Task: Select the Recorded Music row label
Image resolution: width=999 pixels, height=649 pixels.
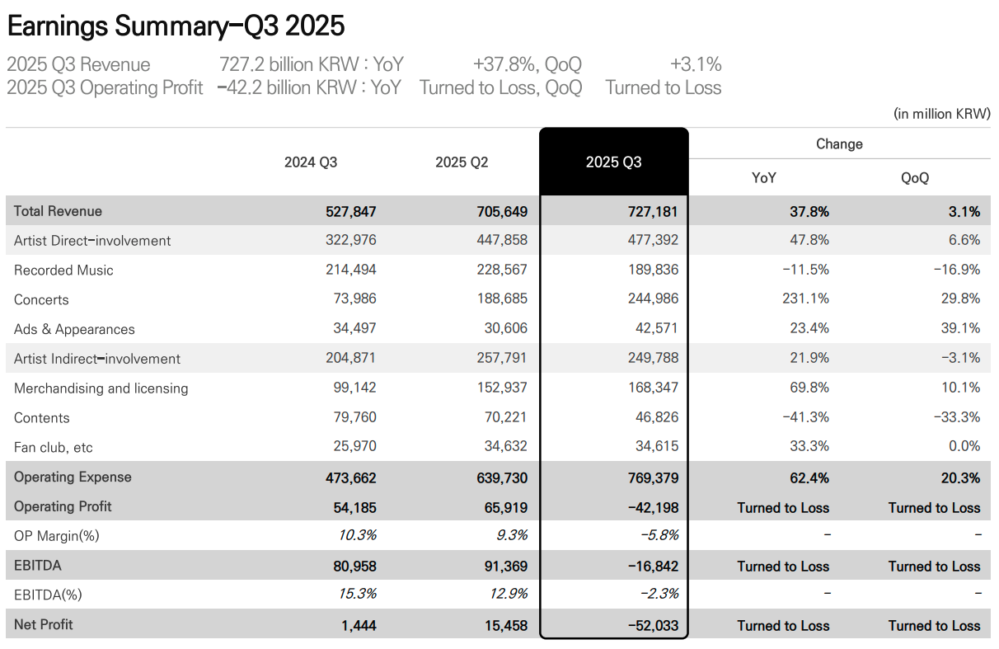Action: pos(63,270)
